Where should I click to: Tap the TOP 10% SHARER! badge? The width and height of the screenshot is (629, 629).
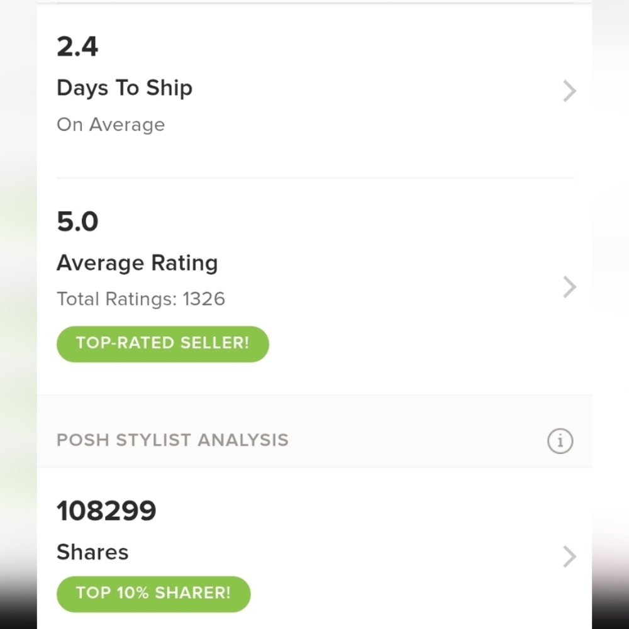pos(153,593)
